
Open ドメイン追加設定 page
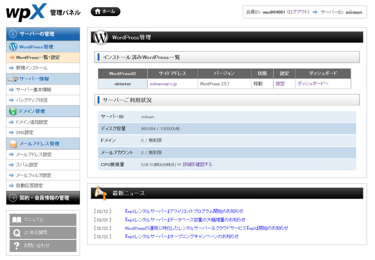click(43, 122)
